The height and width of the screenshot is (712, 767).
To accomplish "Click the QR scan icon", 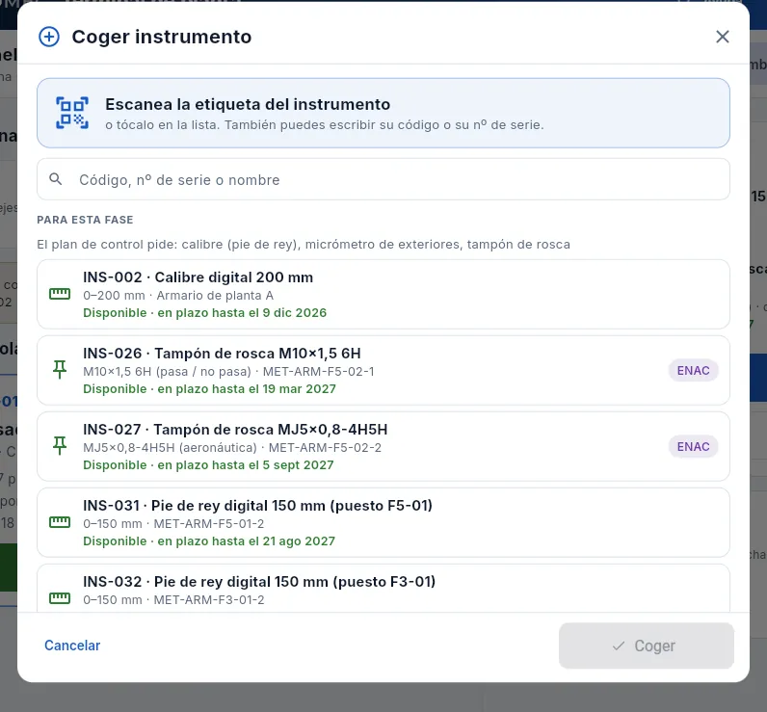I will [x=72, y=113].
